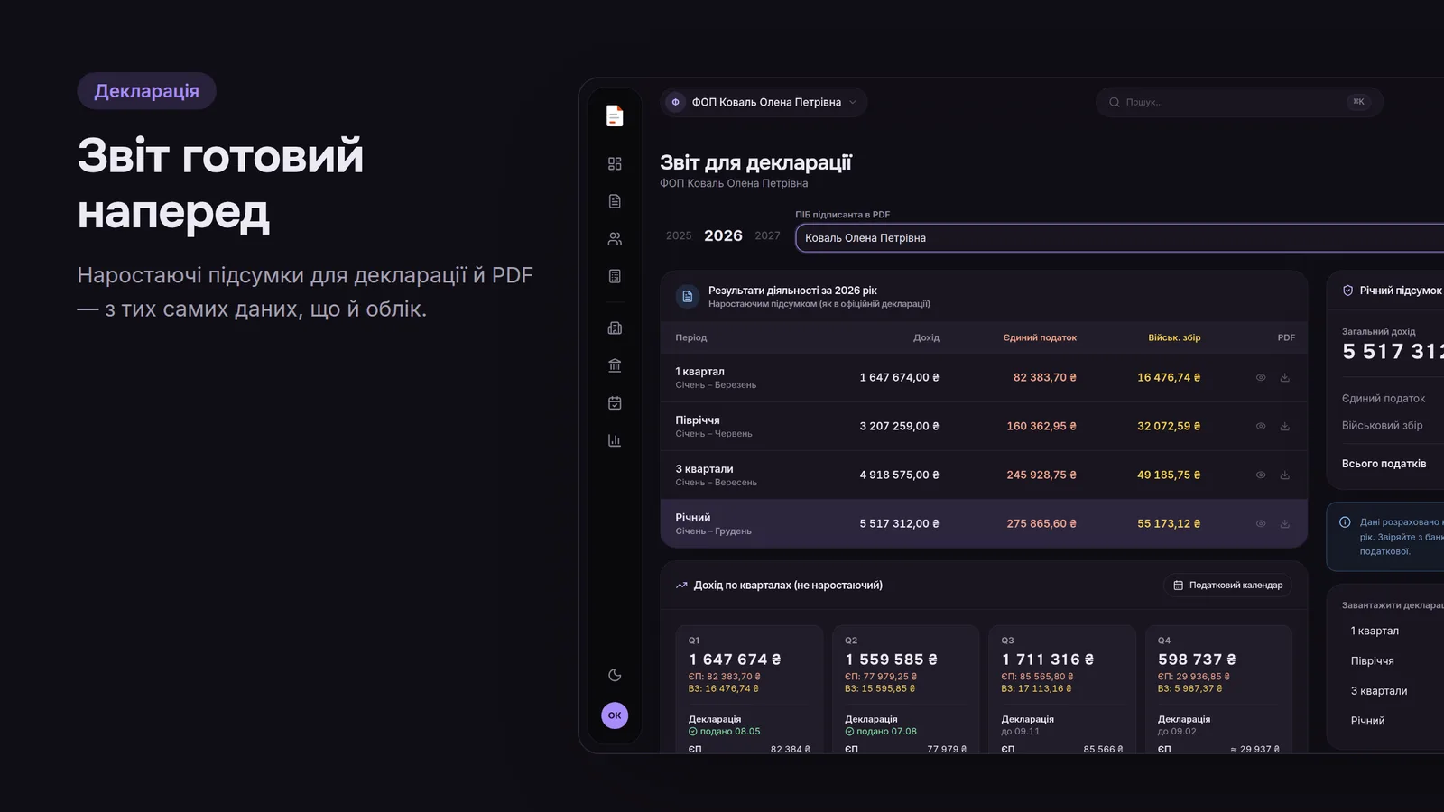1444x812 pixels.
Task: Open the calendar-check icon in sidebar
Action: [x=615, y=403]
